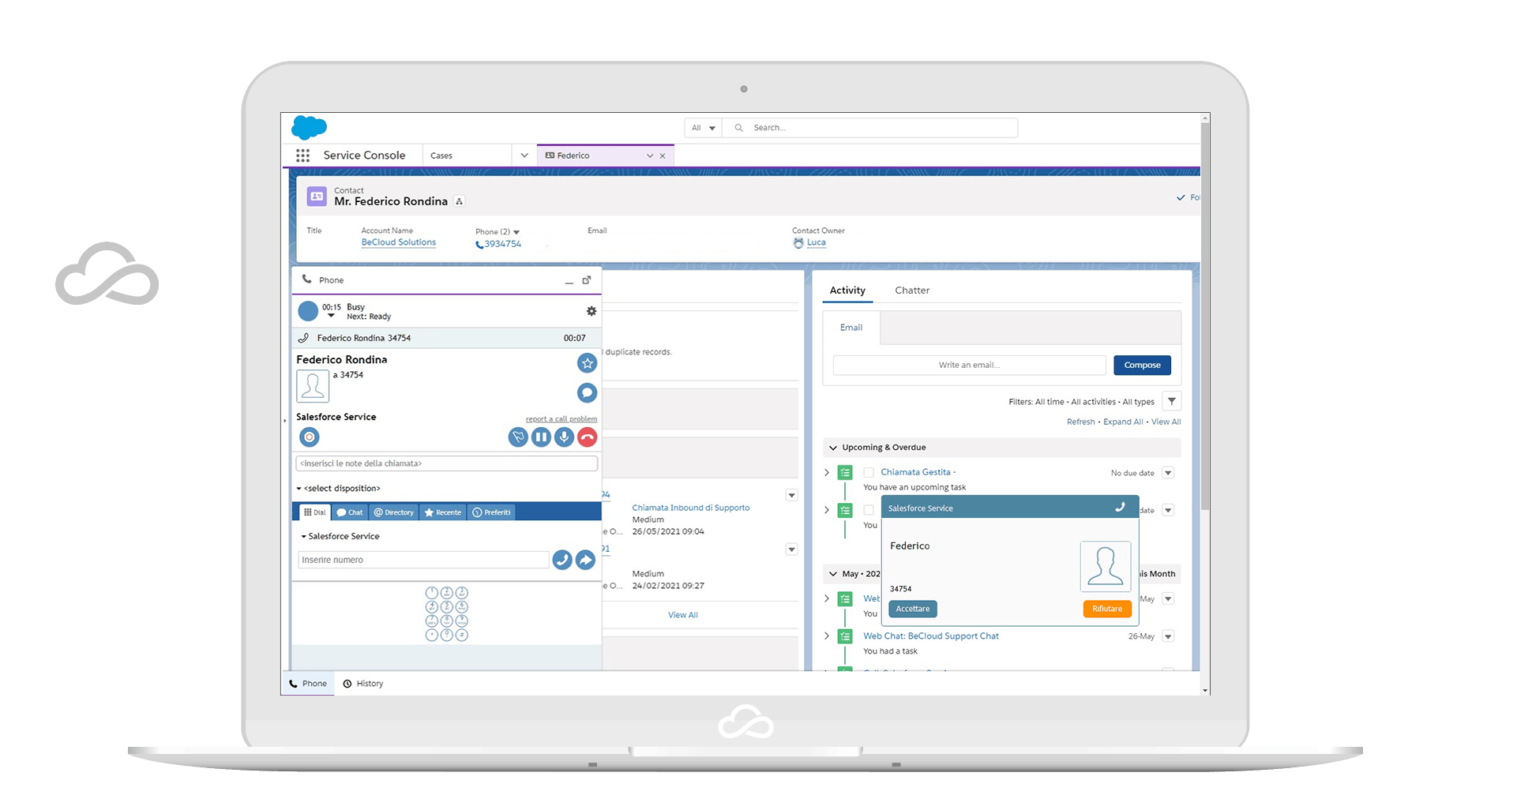The height and width of the screenshot is (810, 1517).
Task: Click the Salesforce cloud logo
Action: [x=309, y=127]
